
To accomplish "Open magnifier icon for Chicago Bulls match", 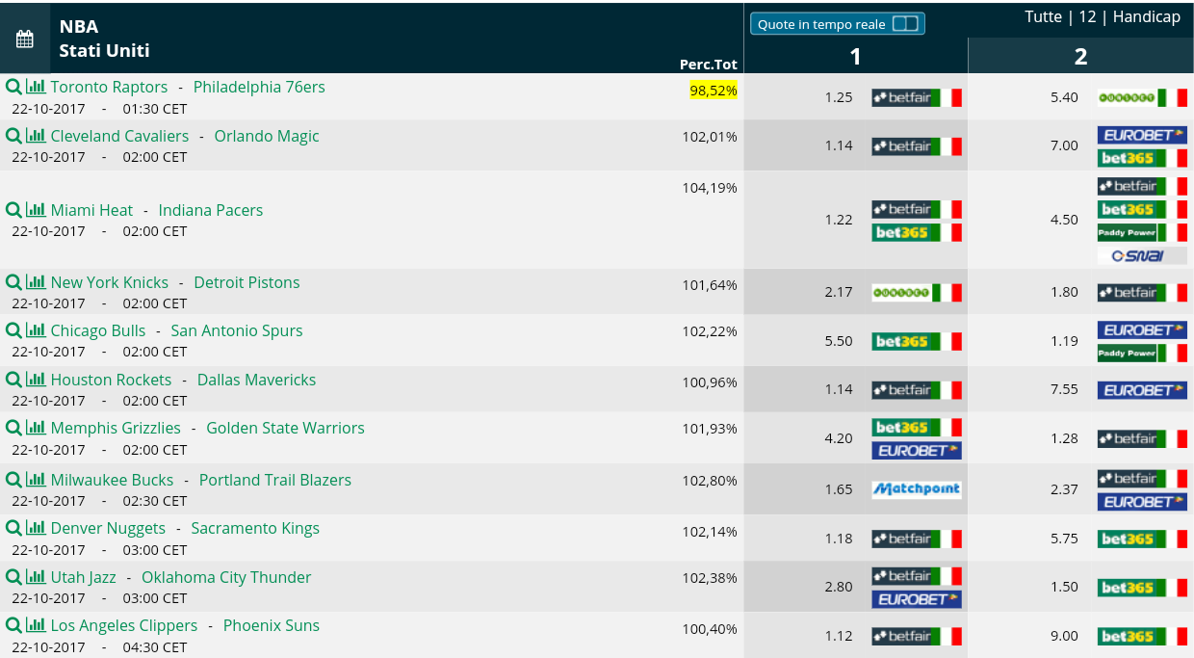I will coord(13,330).
